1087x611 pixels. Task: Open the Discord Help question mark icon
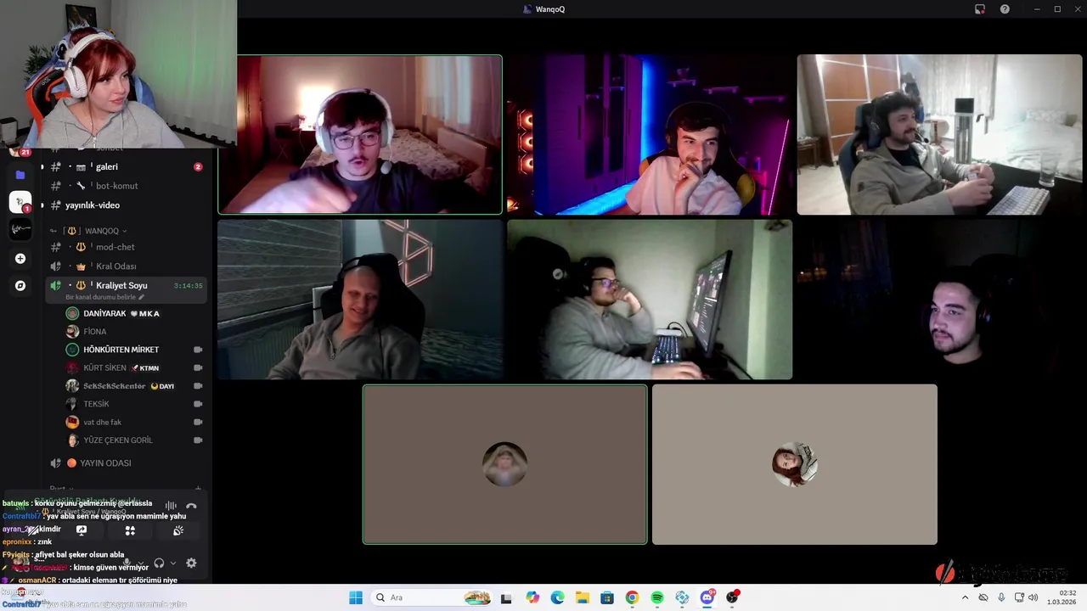click(1005, 9)
